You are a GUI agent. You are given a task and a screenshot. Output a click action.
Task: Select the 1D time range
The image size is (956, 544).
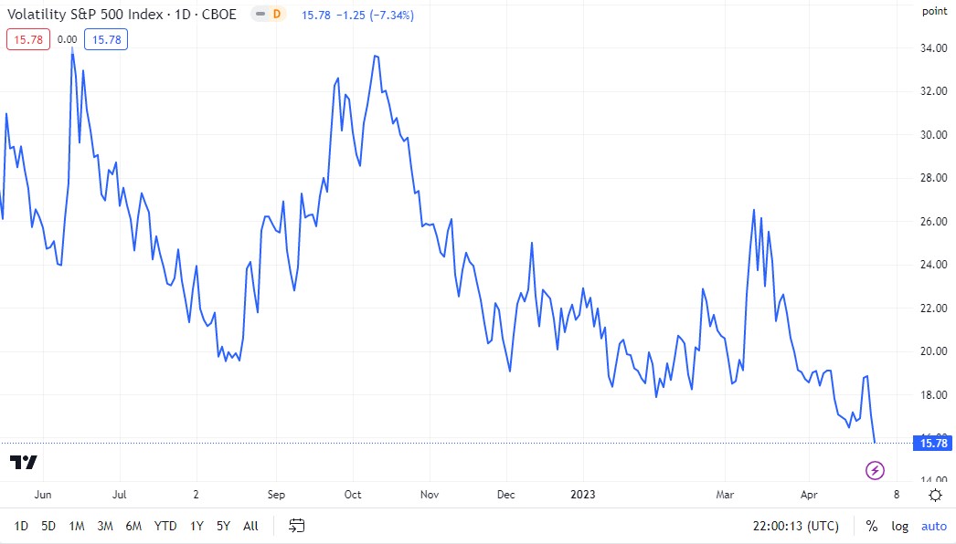(21, 526)
